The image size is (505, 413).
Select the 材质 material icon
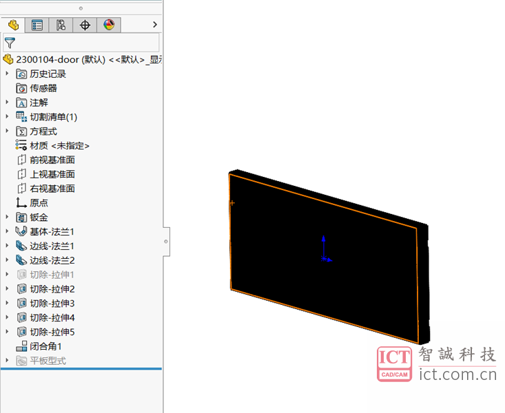tap(21, 145)
